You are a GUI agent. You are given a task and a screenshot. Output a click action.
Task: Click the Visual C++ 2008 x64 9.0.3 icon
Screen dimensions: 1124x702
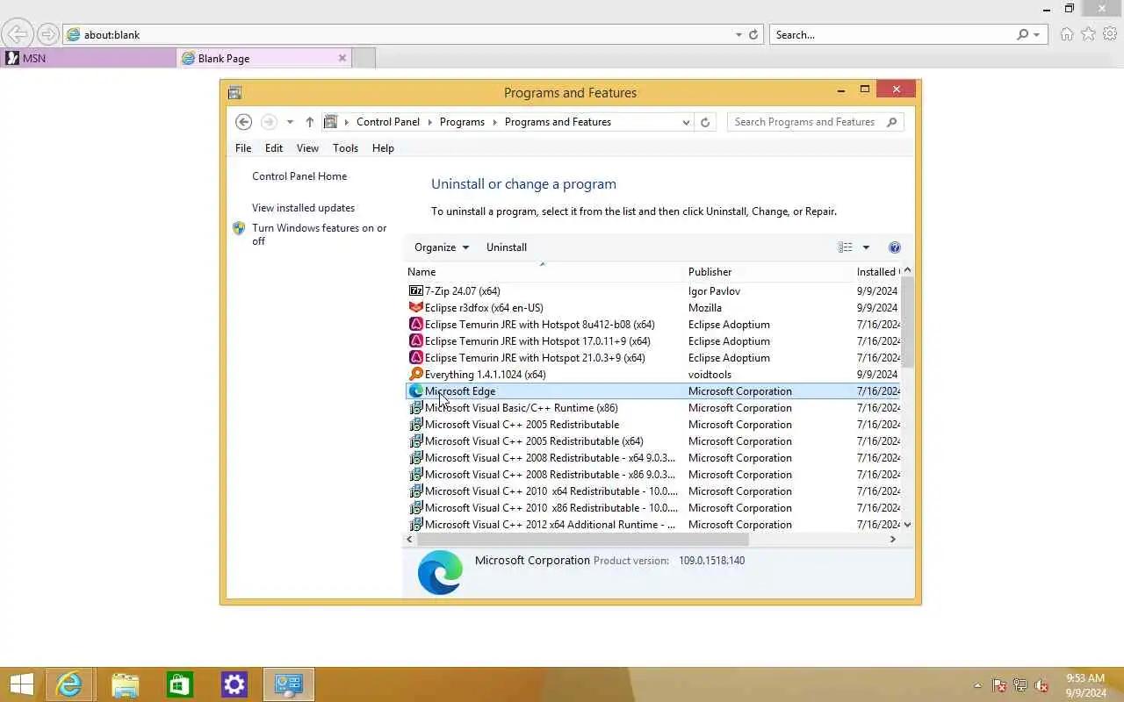(x=416, y=457)
